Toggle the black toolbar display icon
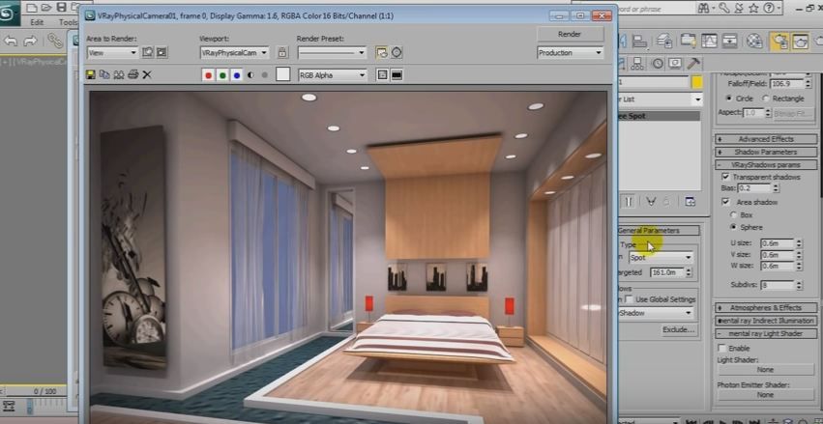The image size is (823, 424). pyautogui.click(x=397, y=75)
